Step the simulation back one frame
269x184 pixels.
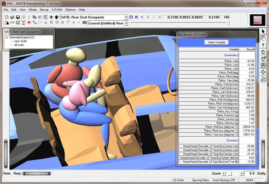tap(142, 17)
